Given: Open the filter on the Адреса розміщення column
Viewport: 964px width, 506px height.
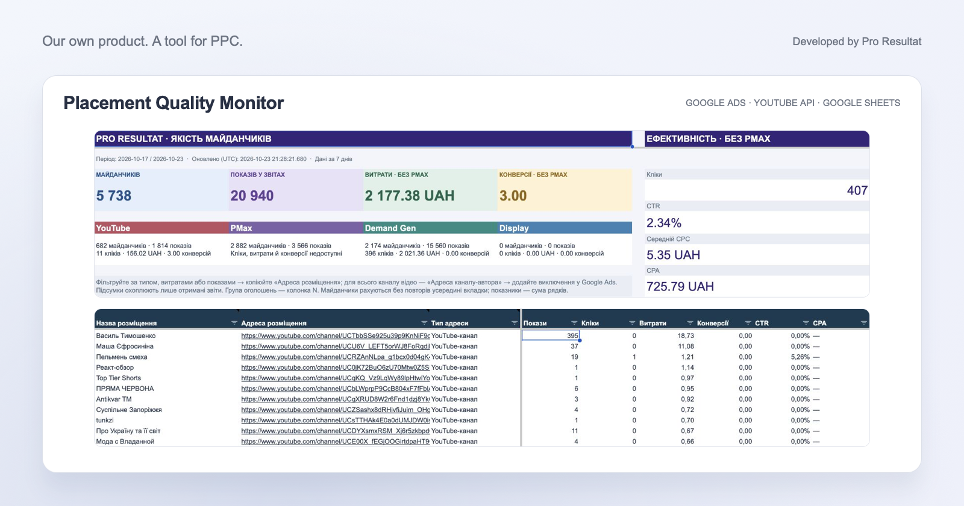Looking at the screenshot, I should pyautogui.click(x=424, y=323).
